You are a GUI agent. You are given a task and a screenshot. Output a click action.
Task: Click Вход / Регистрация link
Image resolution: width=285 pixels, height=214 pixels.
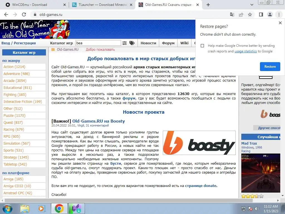pos(19,43)
